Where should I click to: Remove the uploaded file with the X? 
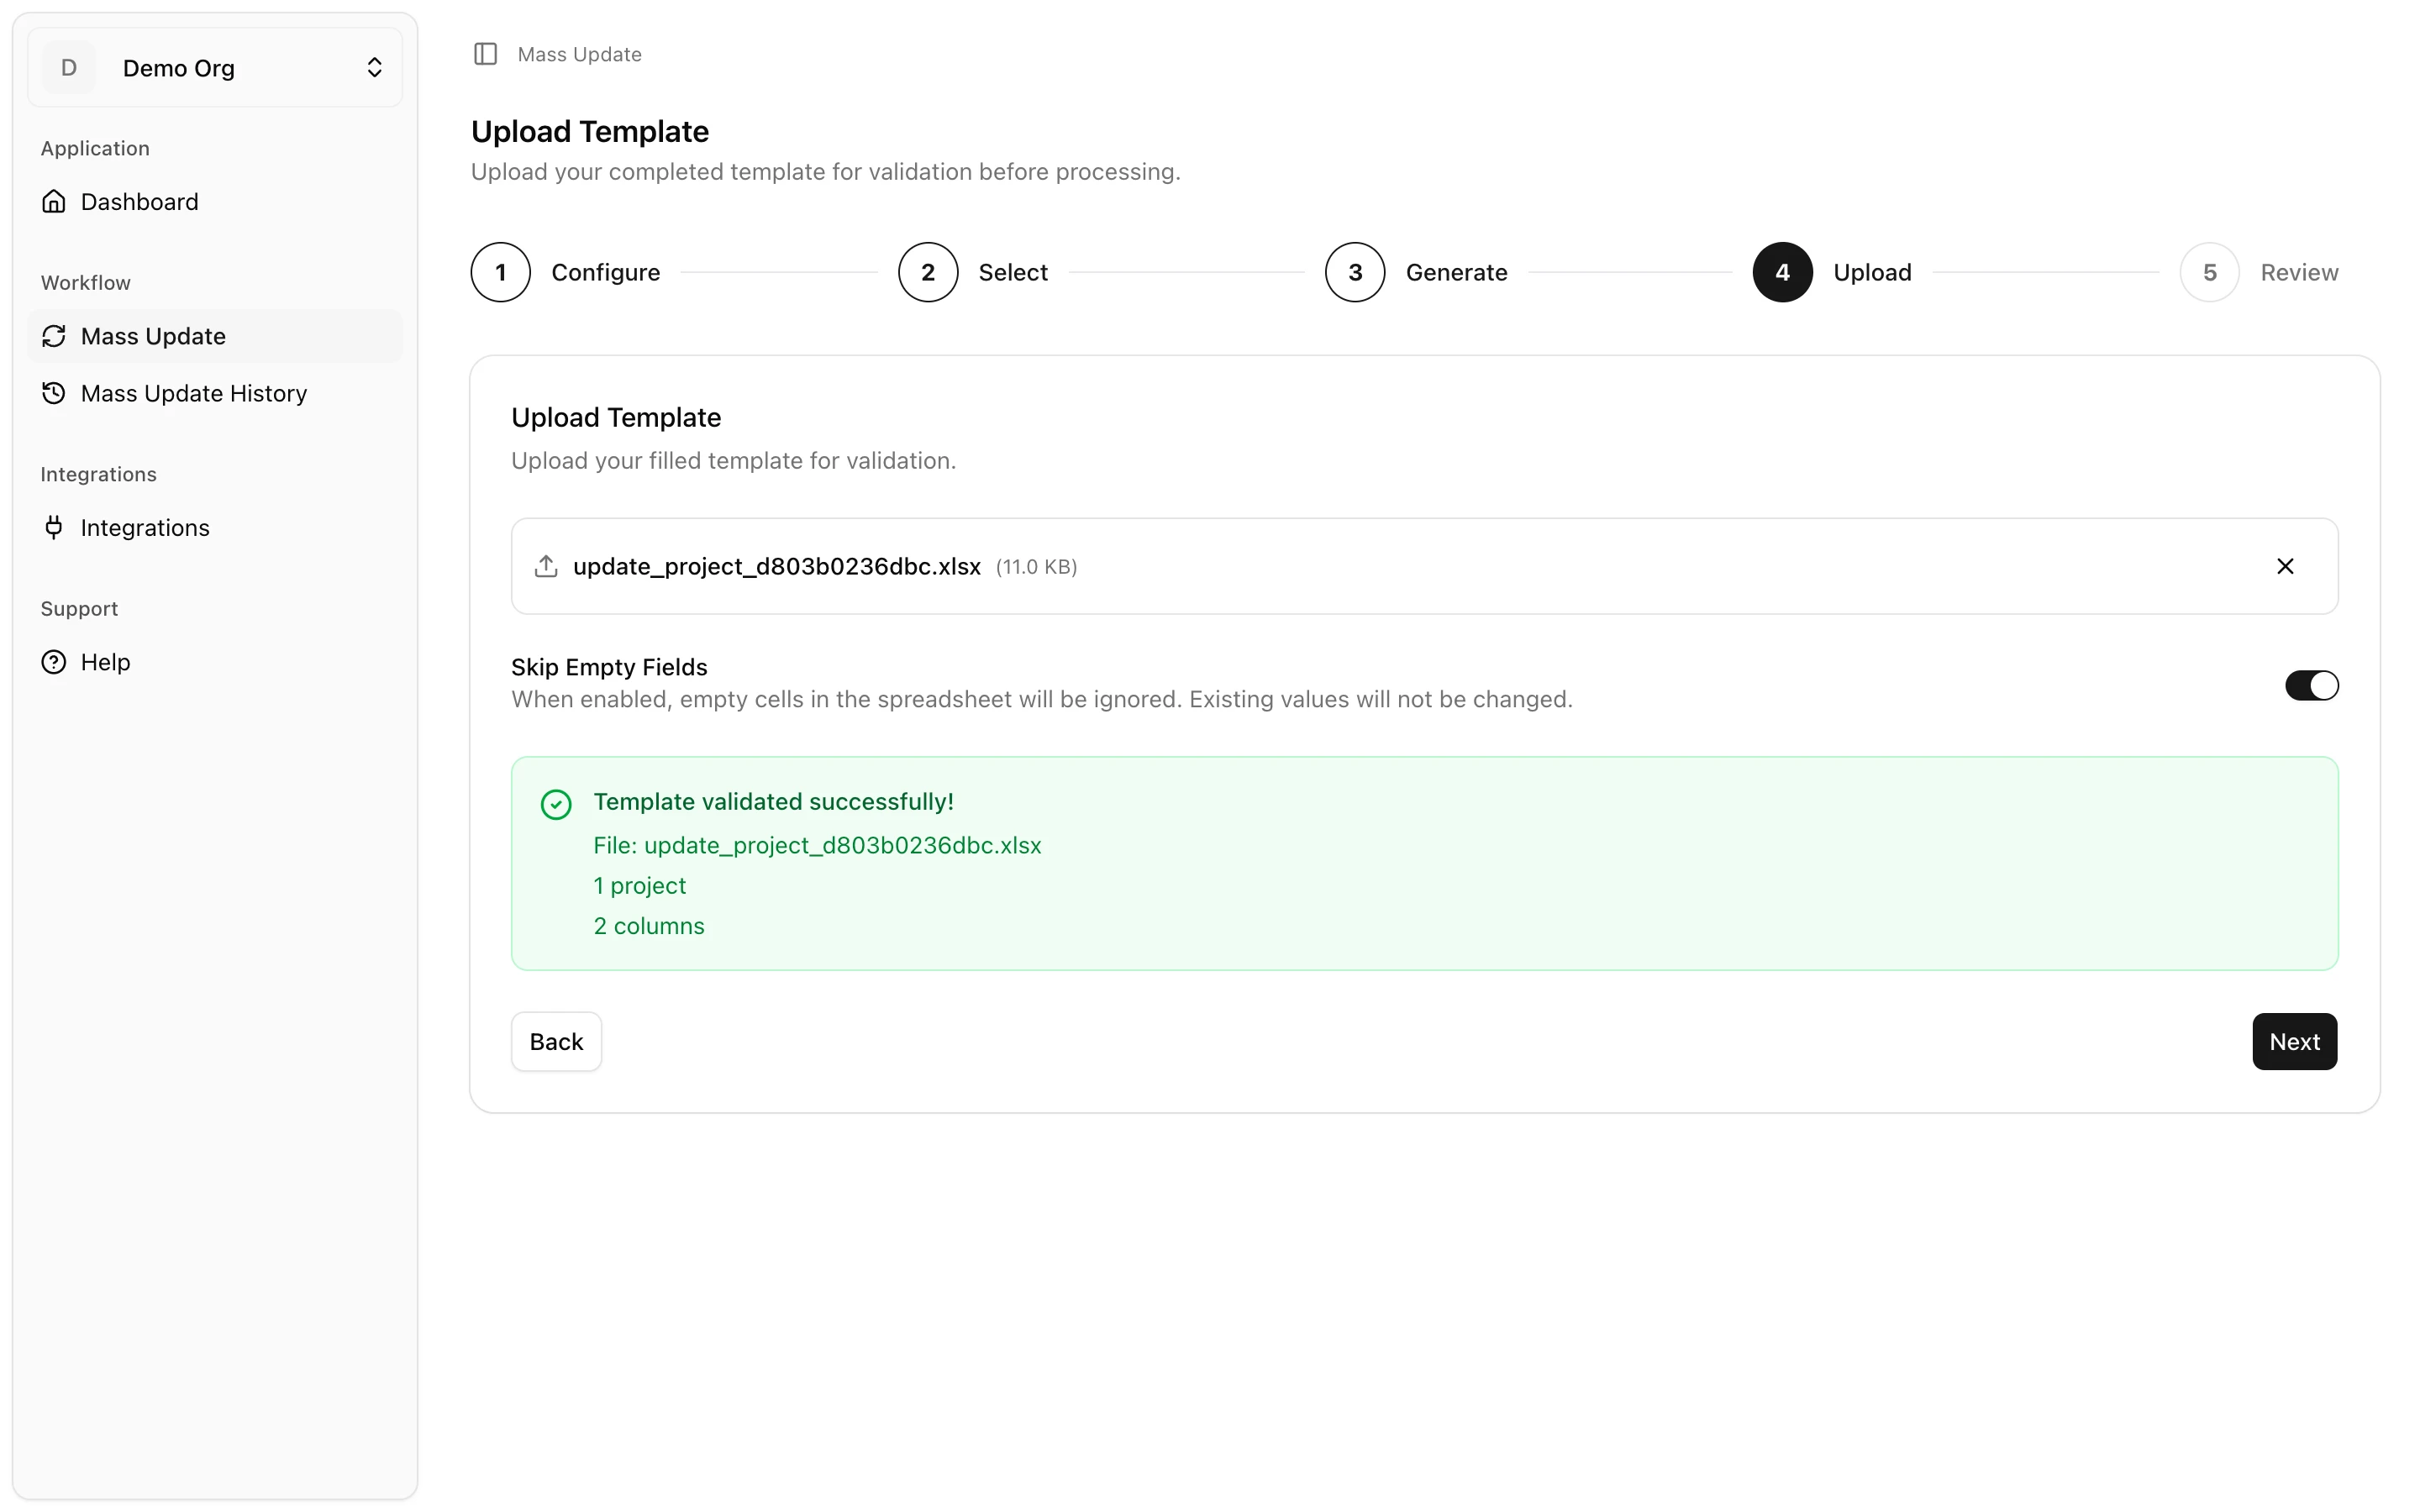tap(2286, 565)
